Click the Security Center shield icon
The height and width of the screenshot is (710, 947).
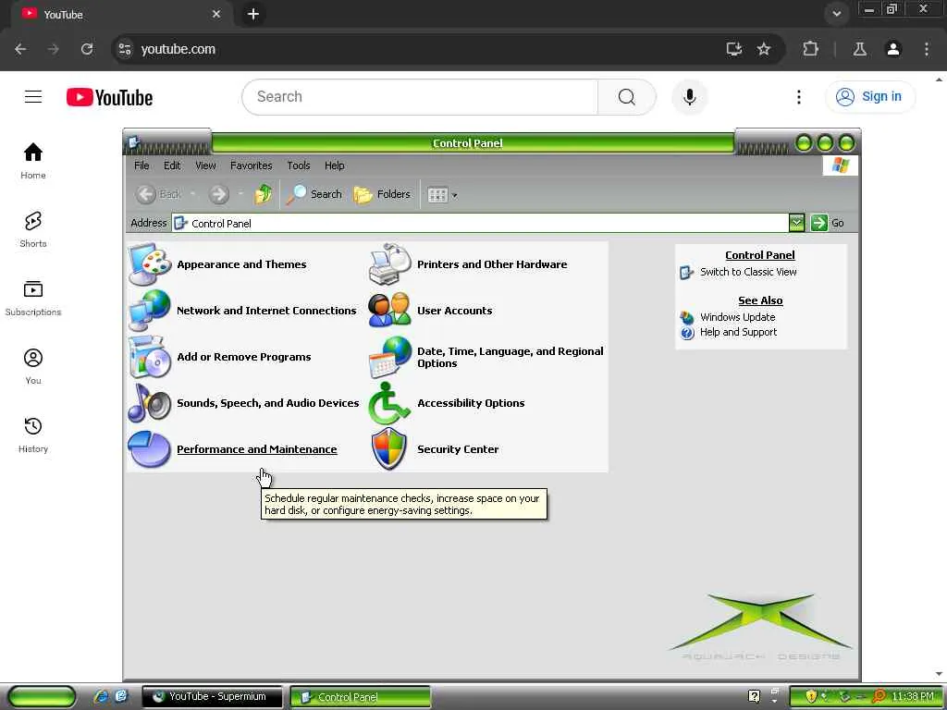(x=389, y=449)
